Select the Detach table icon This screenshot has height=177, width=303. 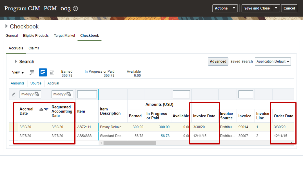[52, 72]
